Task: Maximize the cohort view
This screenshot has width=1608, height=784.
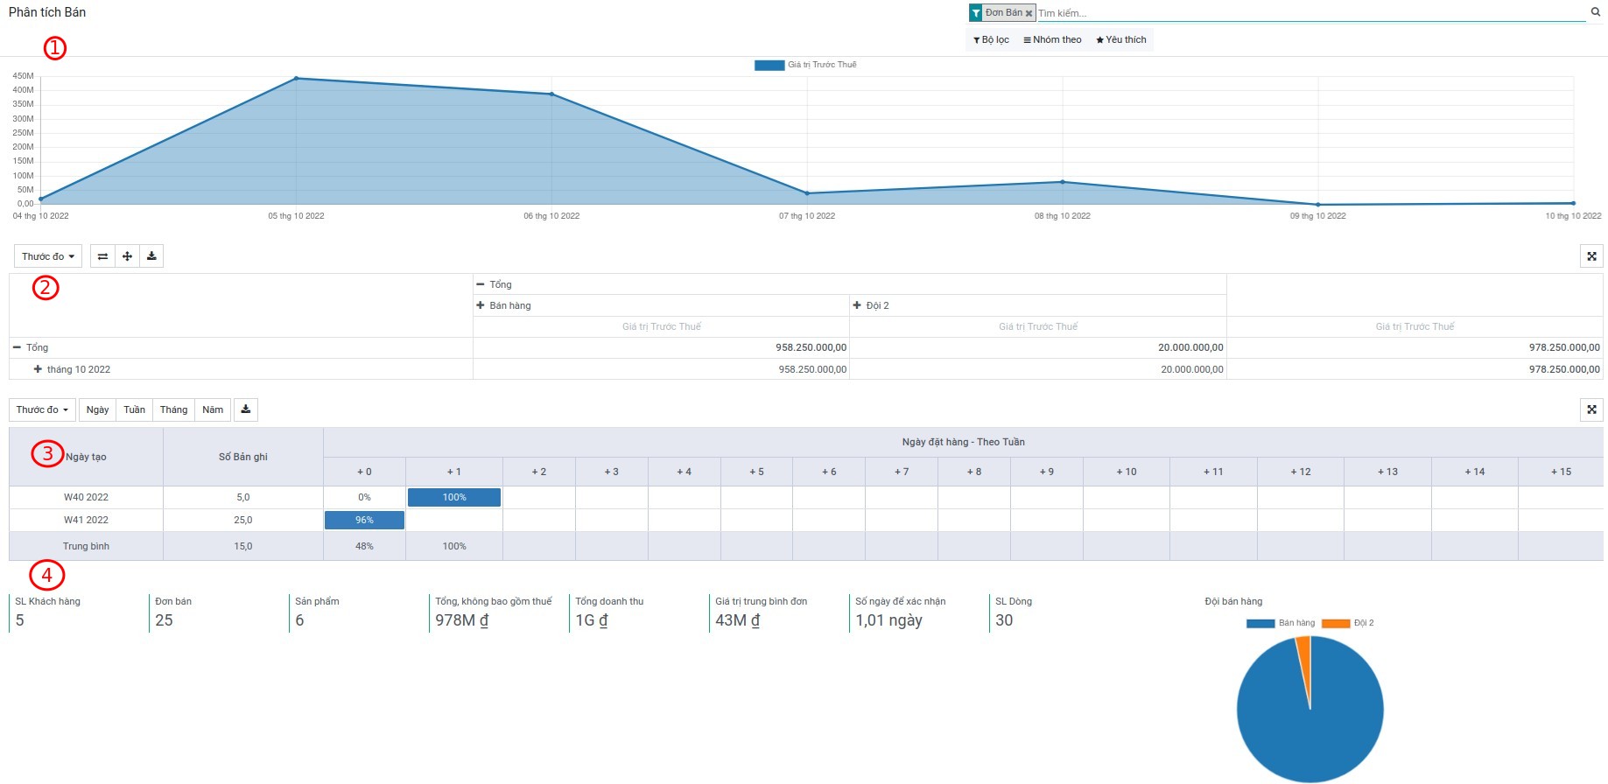Action: pyautogui.click(x=1591, y=409)
